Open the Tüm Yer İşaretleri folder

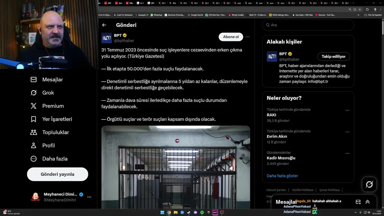373,15
